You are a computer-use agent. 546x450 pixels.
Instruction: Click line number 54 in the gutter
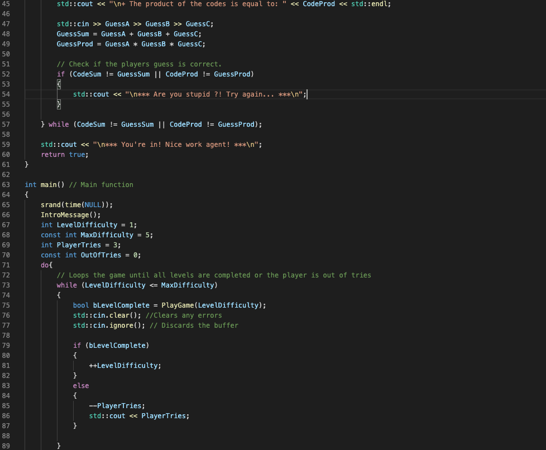[x=6, y=94]
